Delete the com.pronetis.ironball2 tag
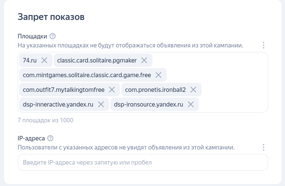The height and width of the screenshot is (186, 285). [193, 90]
